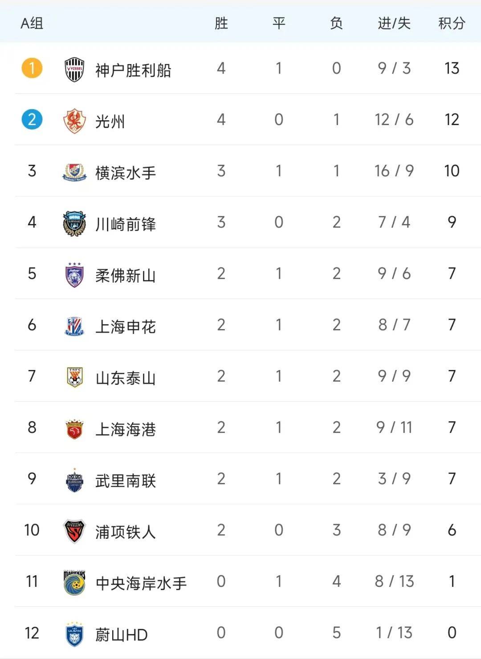Select the A组 group label
This screenshot has height=659, width=481.
(x=32, y=23)
